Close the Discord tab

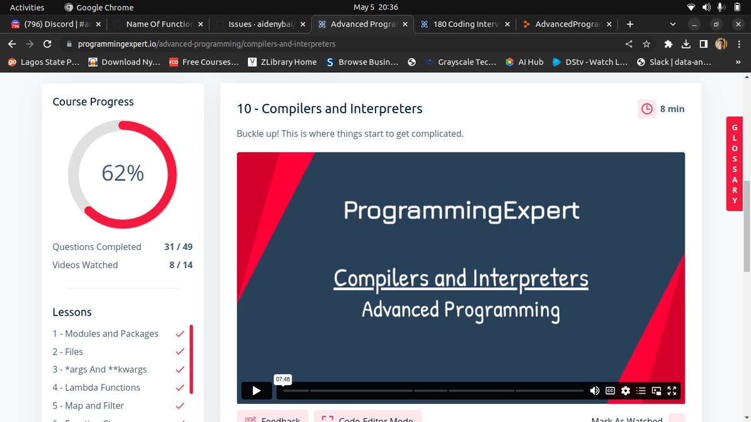(98, 24)
